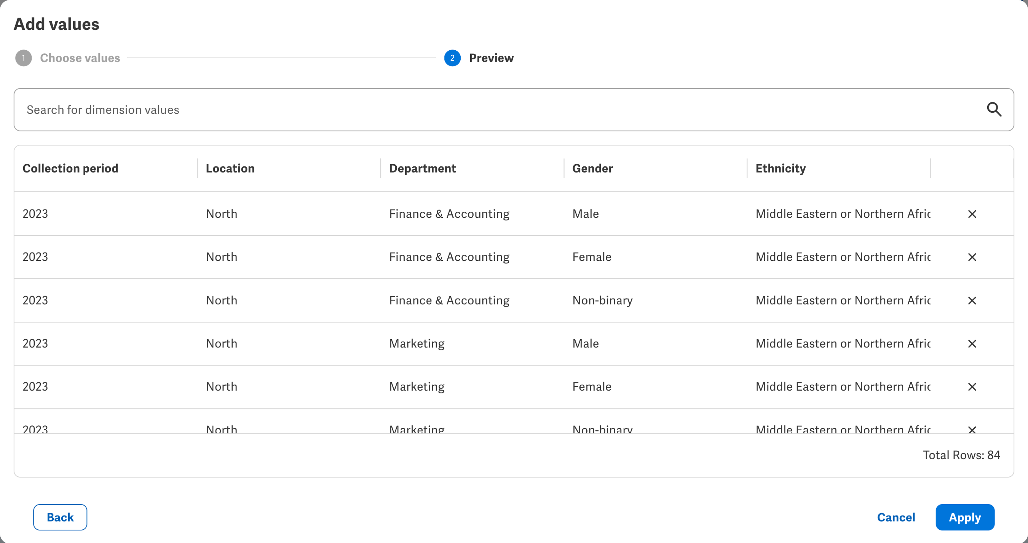1028x543 pixels.
Task: Click the Location column header
Action: tap(230, 168)
